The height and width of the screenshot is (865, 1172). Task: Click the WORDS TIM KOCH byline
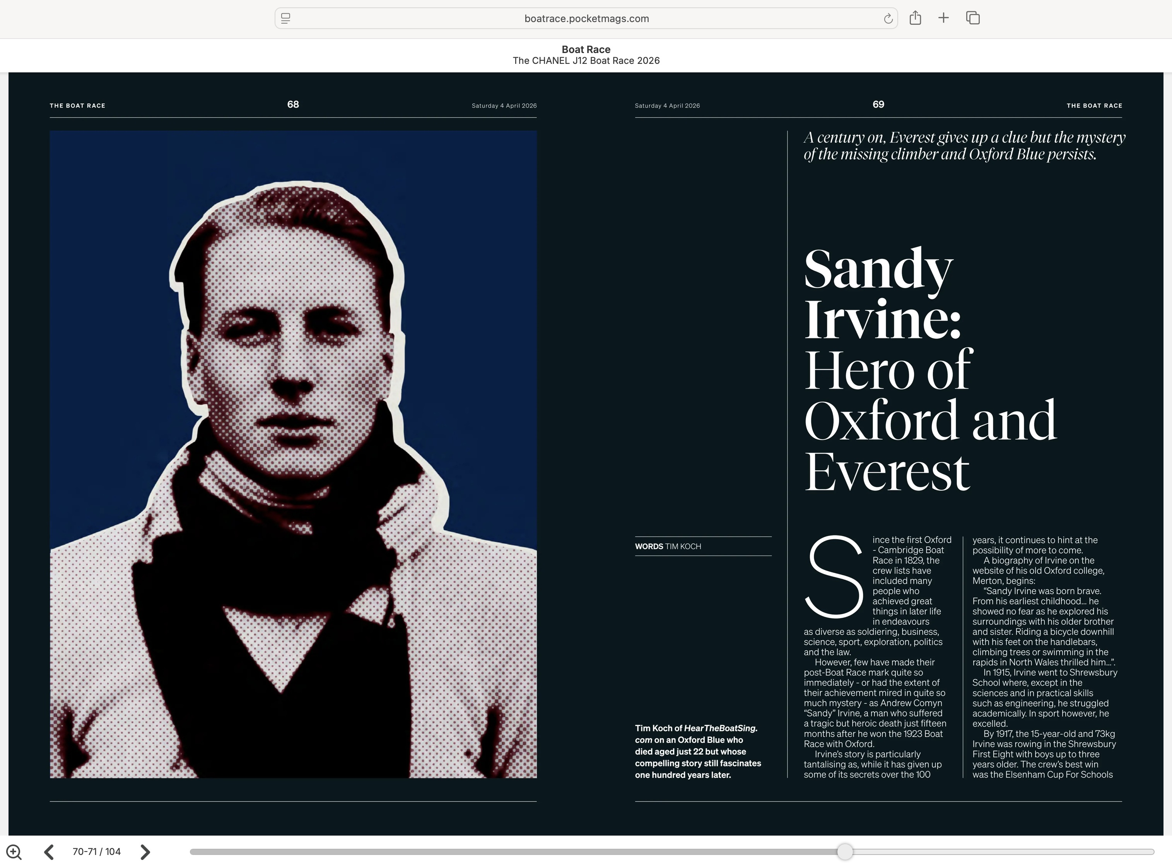tap(668, 546)
